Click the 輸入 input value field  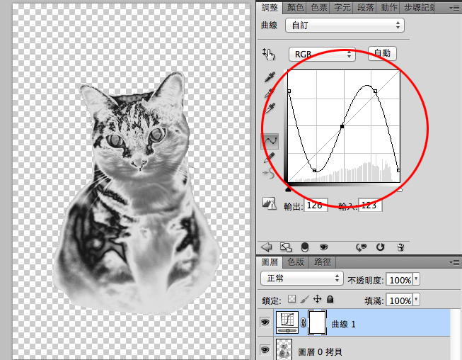tap(370, 205)
